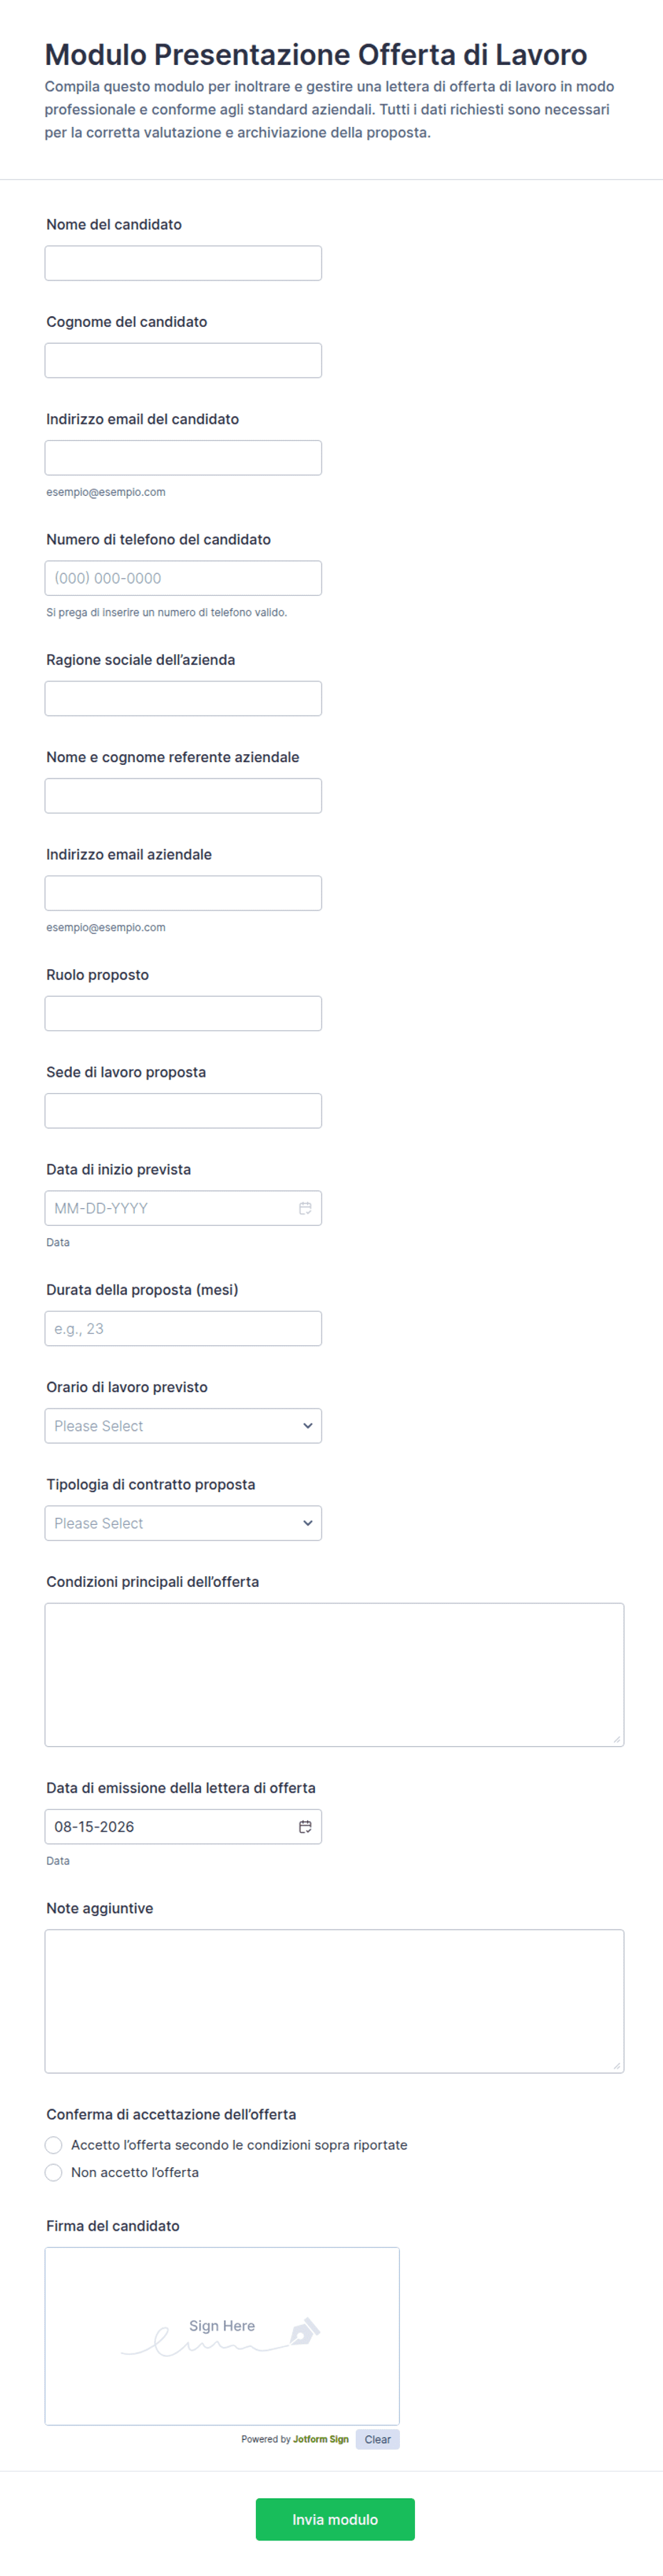Click the Note aggiuntive text area
This screenshot has width=663, height=2576.
(x=334, y=2001)
